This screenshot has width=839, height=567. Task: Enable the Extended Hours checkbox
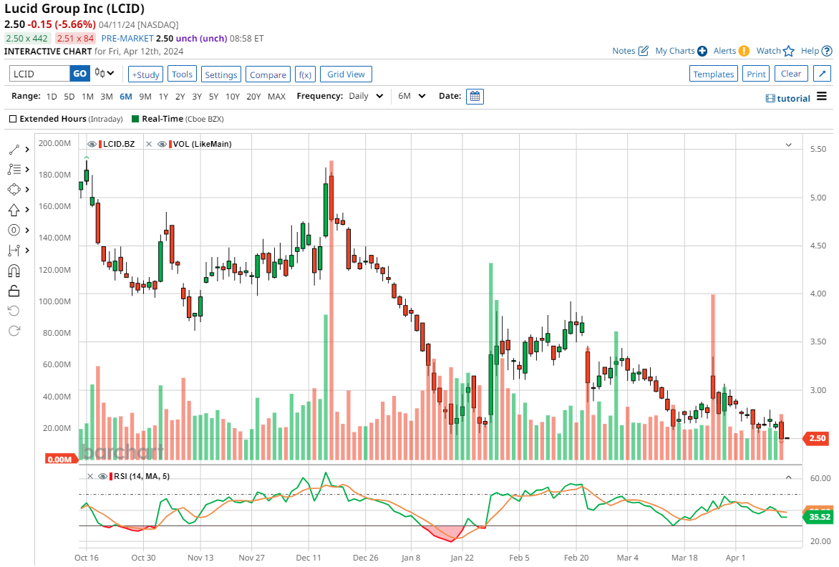tap(13, 119)
